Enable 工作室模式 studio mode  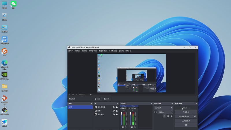click(x=186, y=121)
